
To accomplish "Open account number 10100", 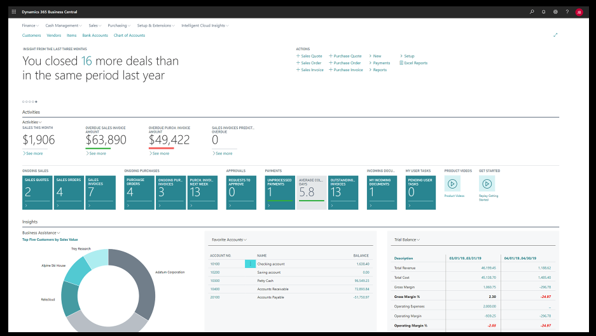I will point(215,264).
